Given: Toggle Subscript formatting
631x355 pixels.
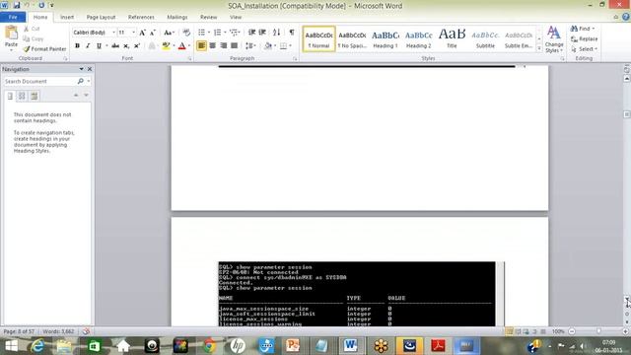Looking at the screenshot, I should point(126,46).
